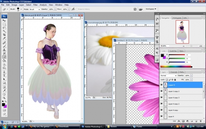This screenshot has width=206, height=129.
Task: Select the Eyedropper tool
Action: click(4, 91)
